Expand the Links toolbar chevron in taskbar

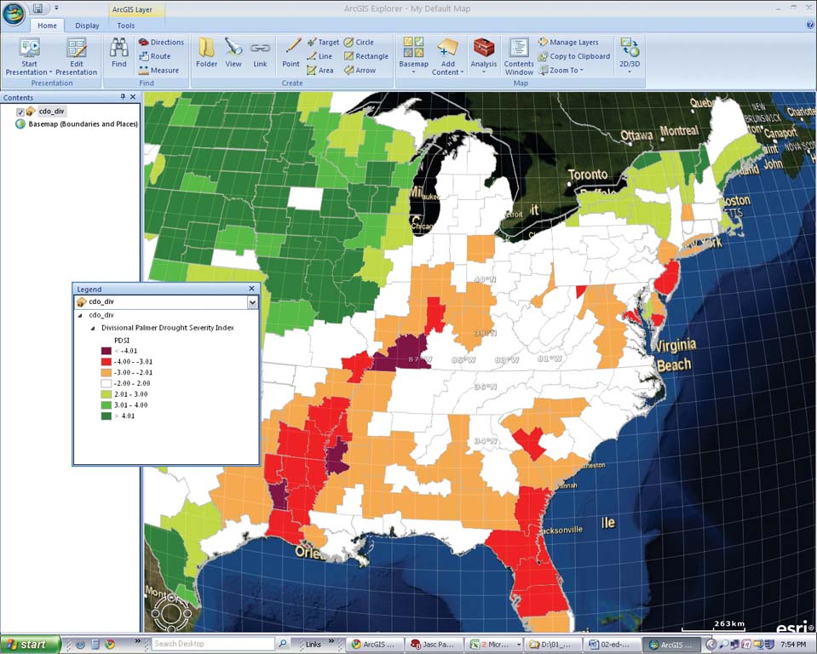pyautogui.click(x=331, y=641)
